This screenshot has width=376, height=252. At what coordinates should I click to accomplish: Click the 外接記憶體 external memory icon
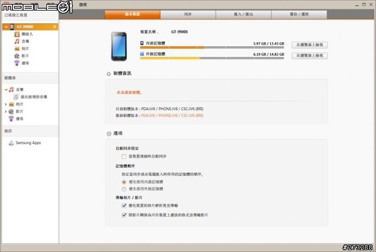point(142,54)
